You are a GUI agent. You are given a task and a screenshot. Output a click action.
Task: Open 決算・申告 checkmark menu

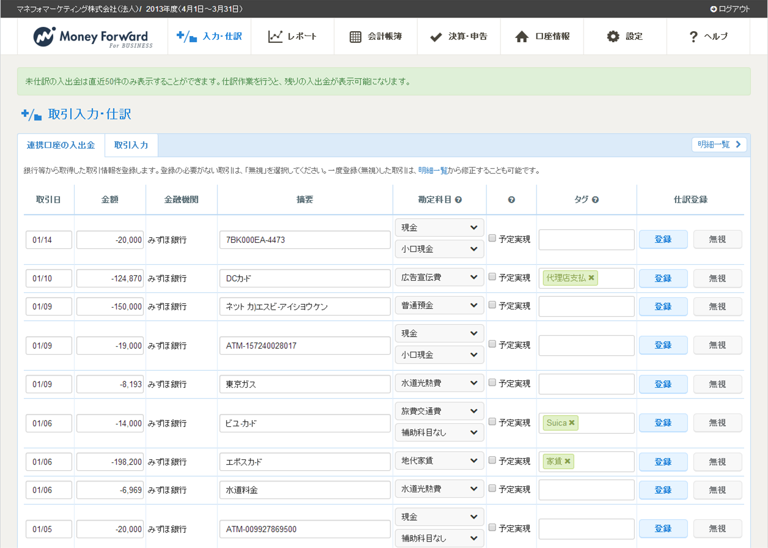point(458,37)
